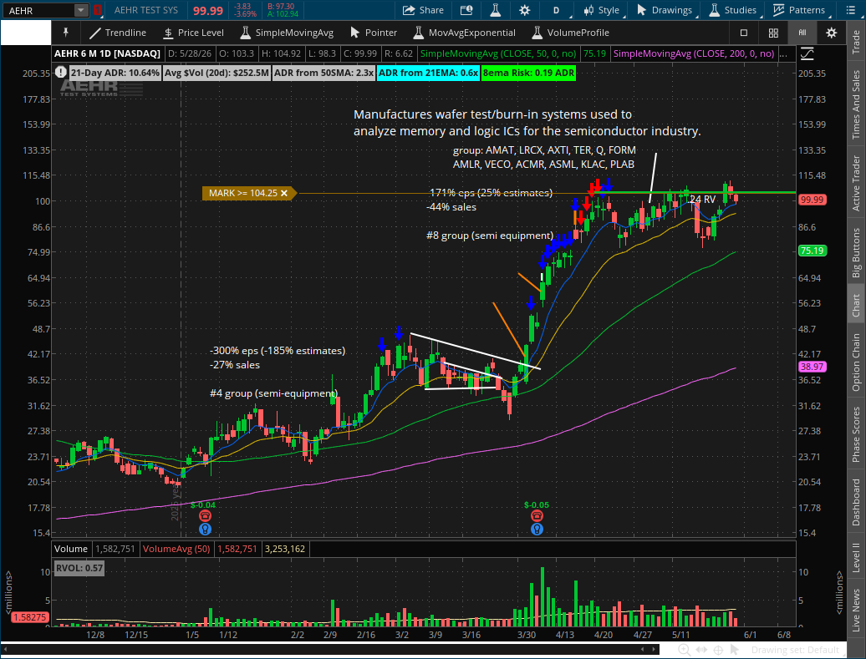This screenshot has width=866, height=659.
Task: Click the VolumeAvg (50) label
Action: [176, 549]
